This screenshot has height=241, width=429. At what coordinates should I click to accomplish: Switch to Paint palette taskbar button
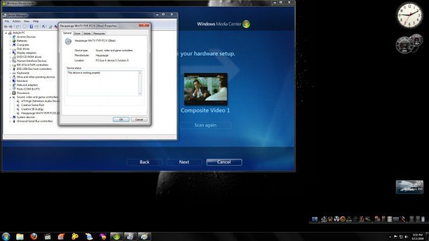tap(144, 236)
